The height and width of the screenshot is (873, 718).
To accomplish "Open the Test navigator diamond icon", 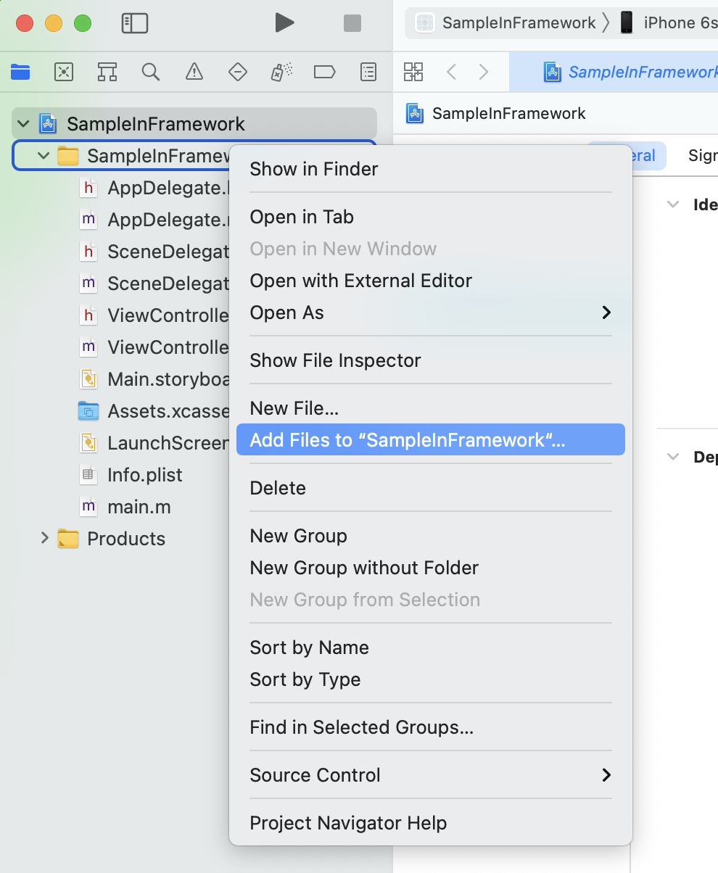I will pyautogui.click(x=238, y=72).
